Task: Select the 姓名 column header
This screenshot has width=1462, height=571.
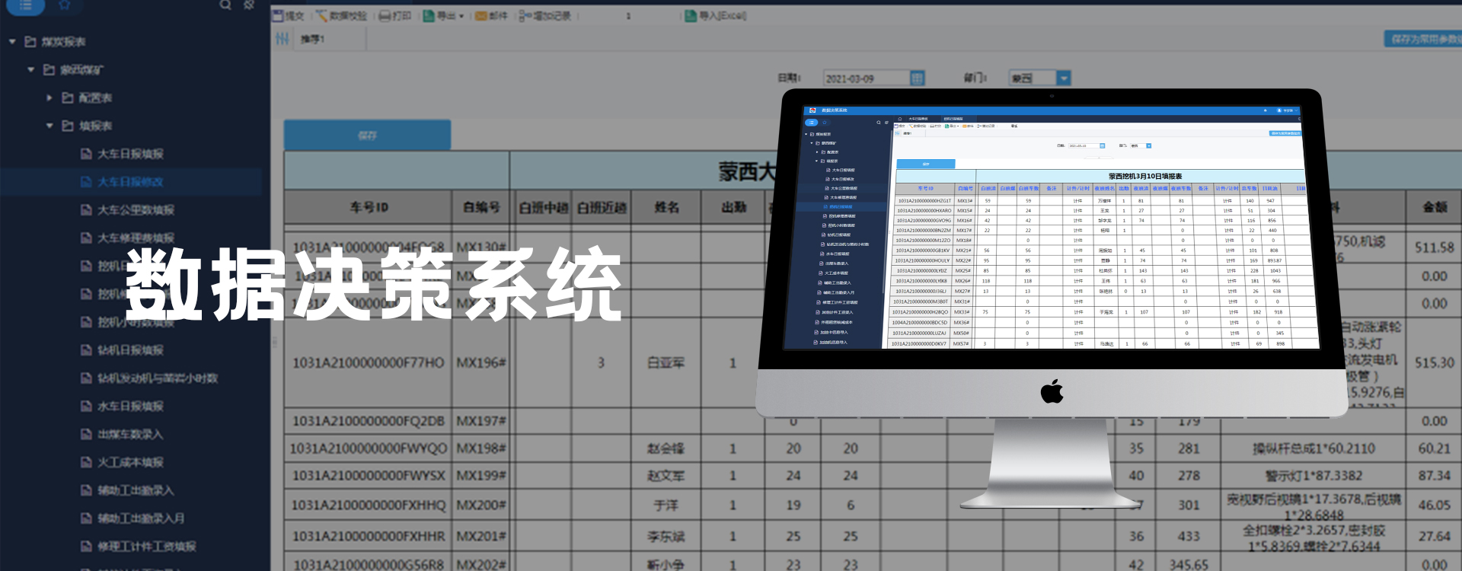Action: [x=667, y=207]
